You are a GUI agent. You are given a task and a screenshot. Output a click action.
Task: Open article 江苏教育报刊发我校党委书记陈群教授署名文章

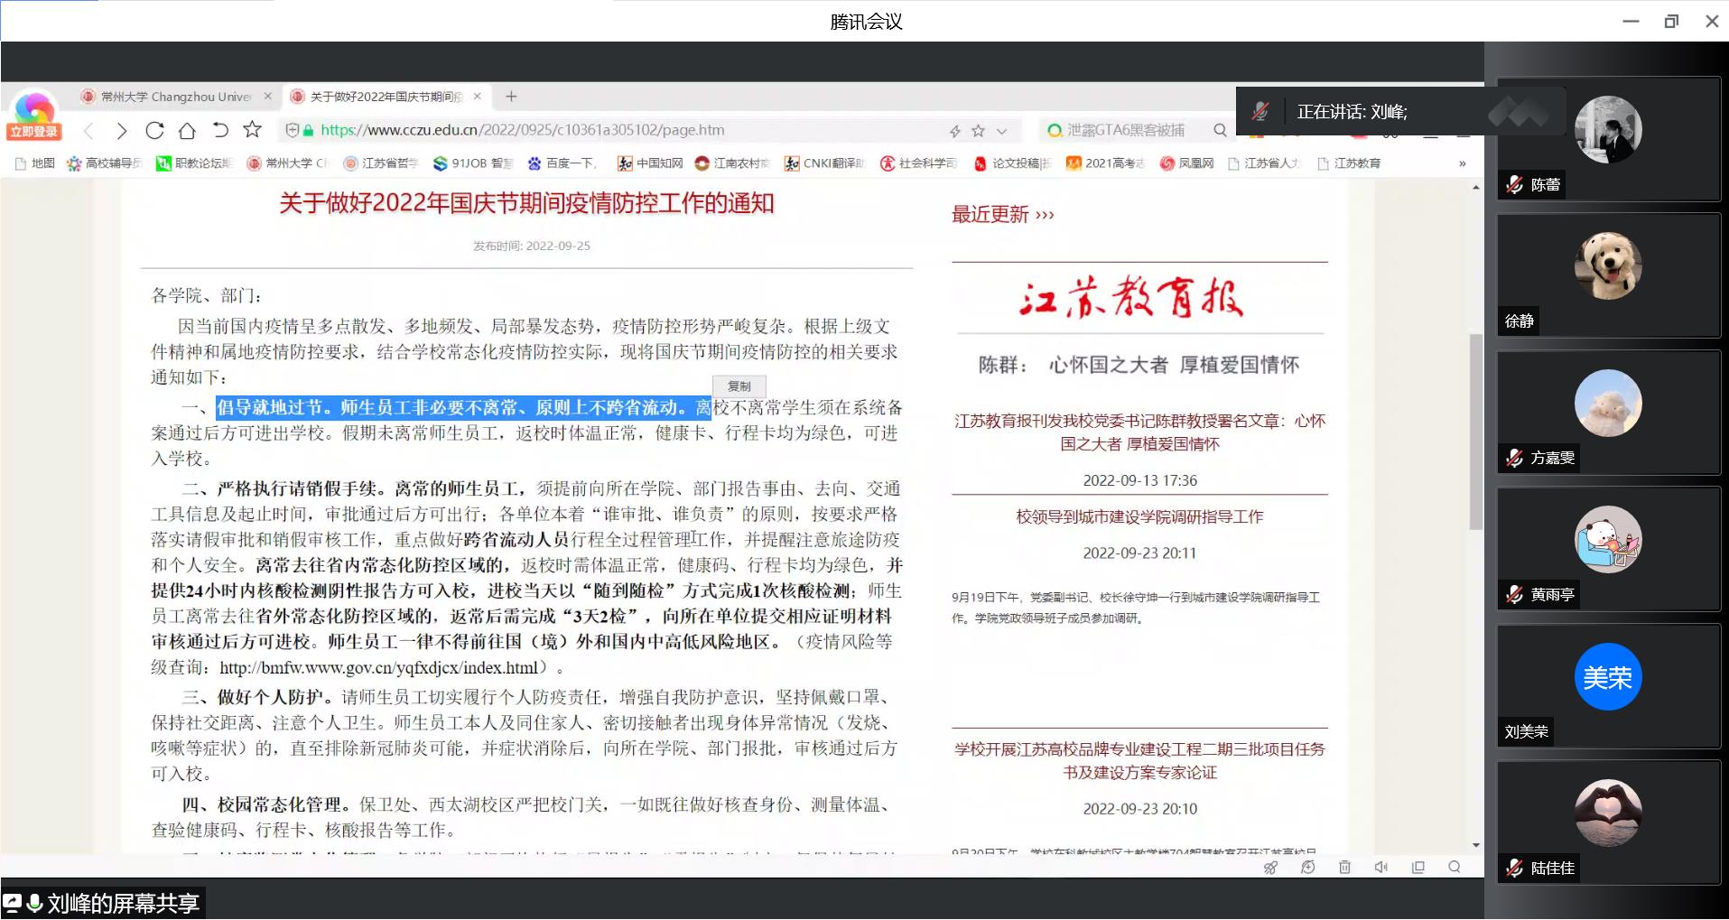pyautogui.click(x=1139, y=432)
